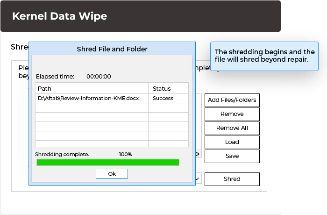Click the Remove button
327x215 pixels.
click(x=232, y=114)
